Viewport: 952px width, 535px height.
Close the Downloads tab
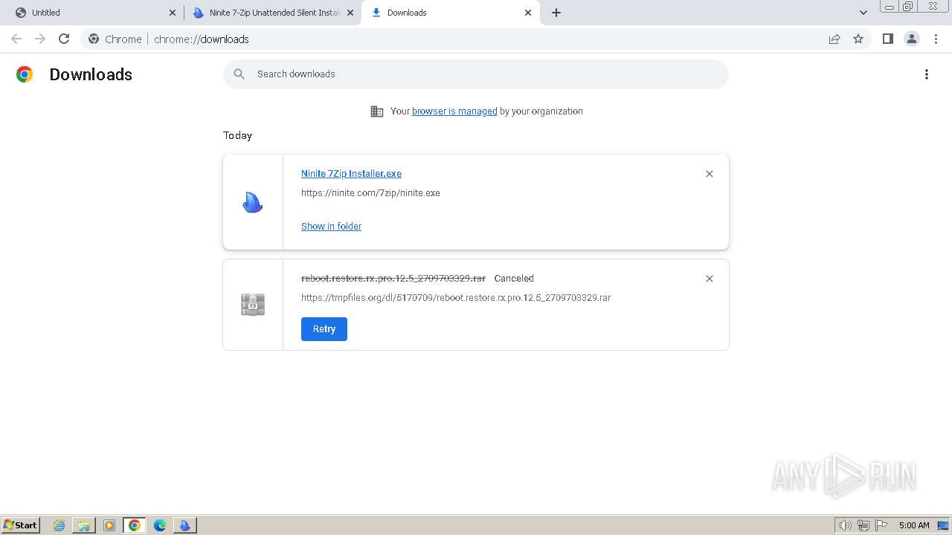coord(528,13)
